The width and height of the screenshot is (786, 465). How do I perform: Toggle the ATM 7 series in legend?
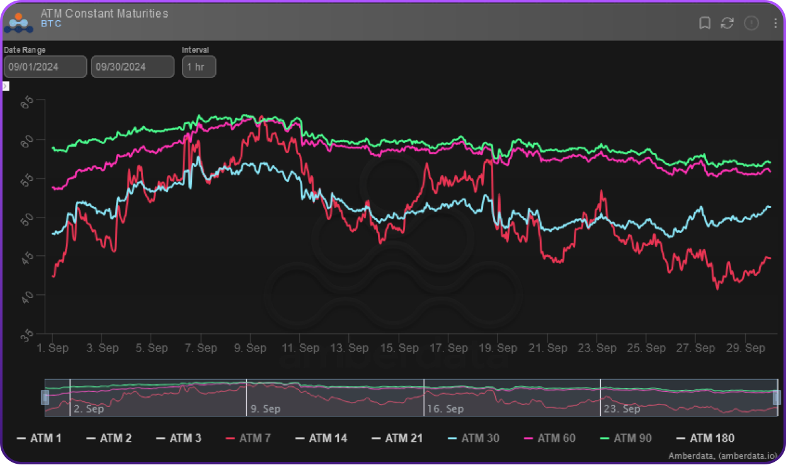(248, 439)
